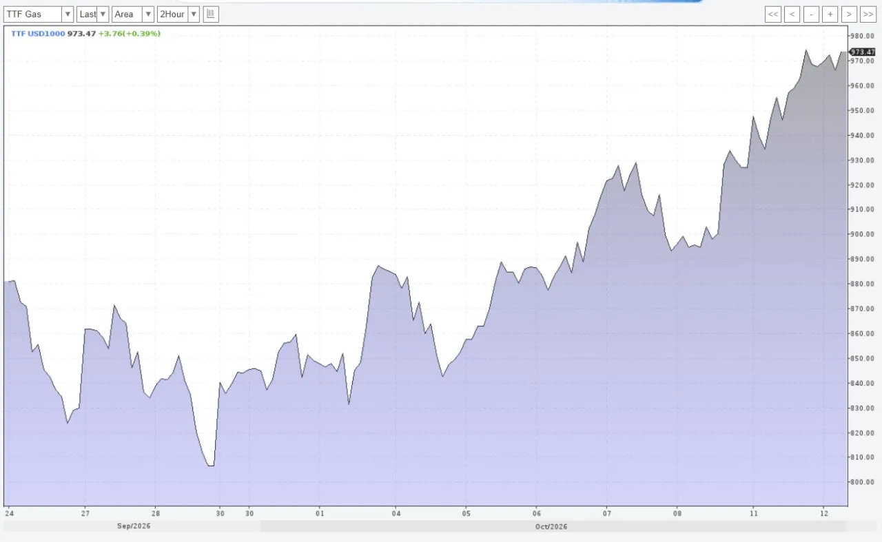Change the 2Hour interval dropdown
The height and width of the screenshot is (542, 882).
click(x=178, y=14)
